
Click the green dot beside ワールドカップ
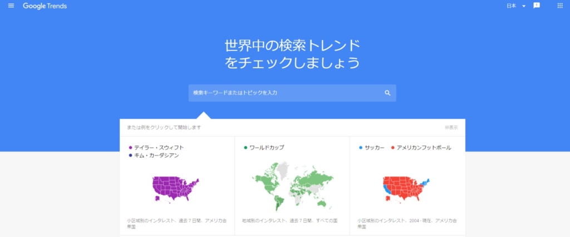(245, 148)
